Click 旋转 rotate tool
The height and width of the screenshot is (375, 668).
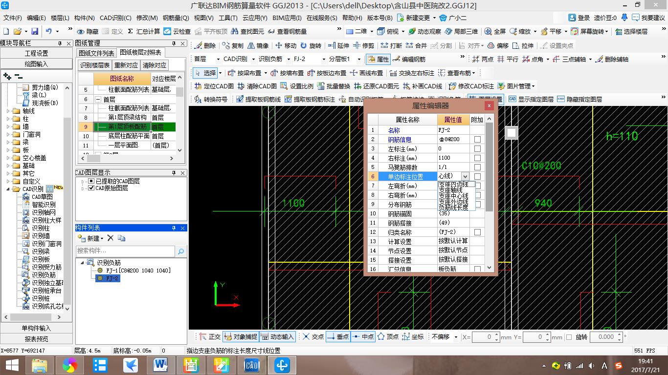(311, 45)
